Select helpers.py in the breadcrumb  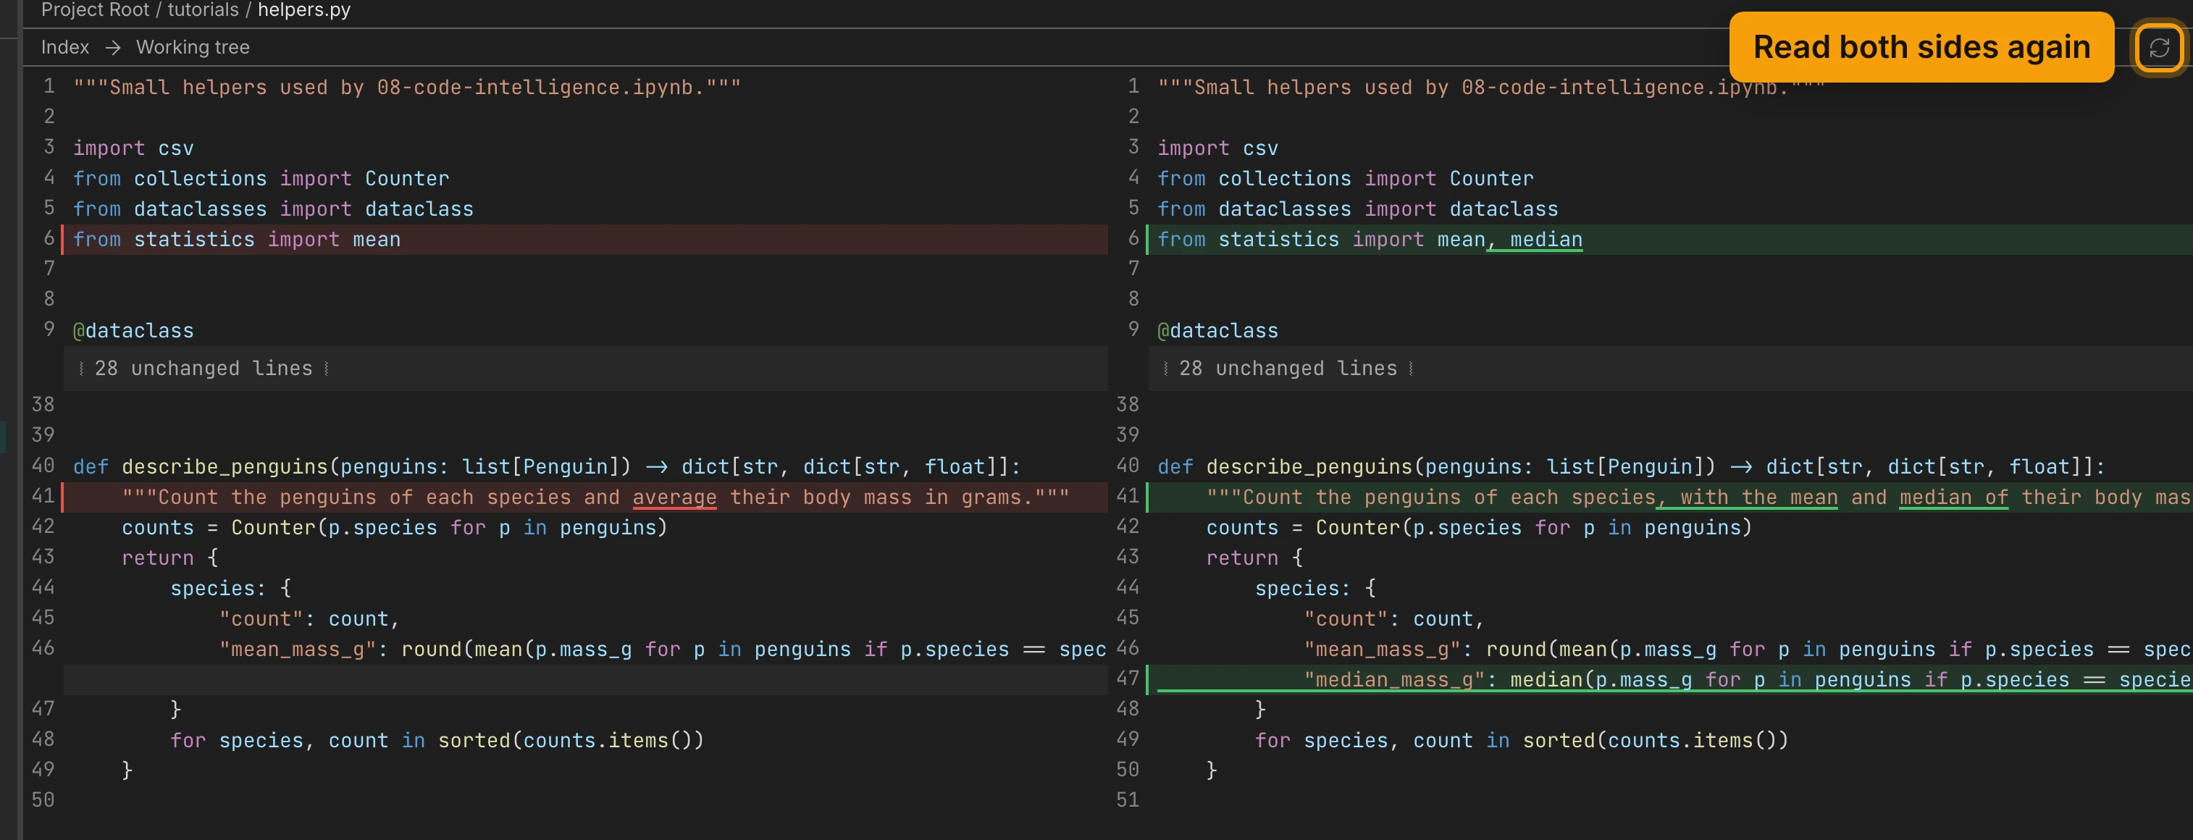click(x=304, y=10)
